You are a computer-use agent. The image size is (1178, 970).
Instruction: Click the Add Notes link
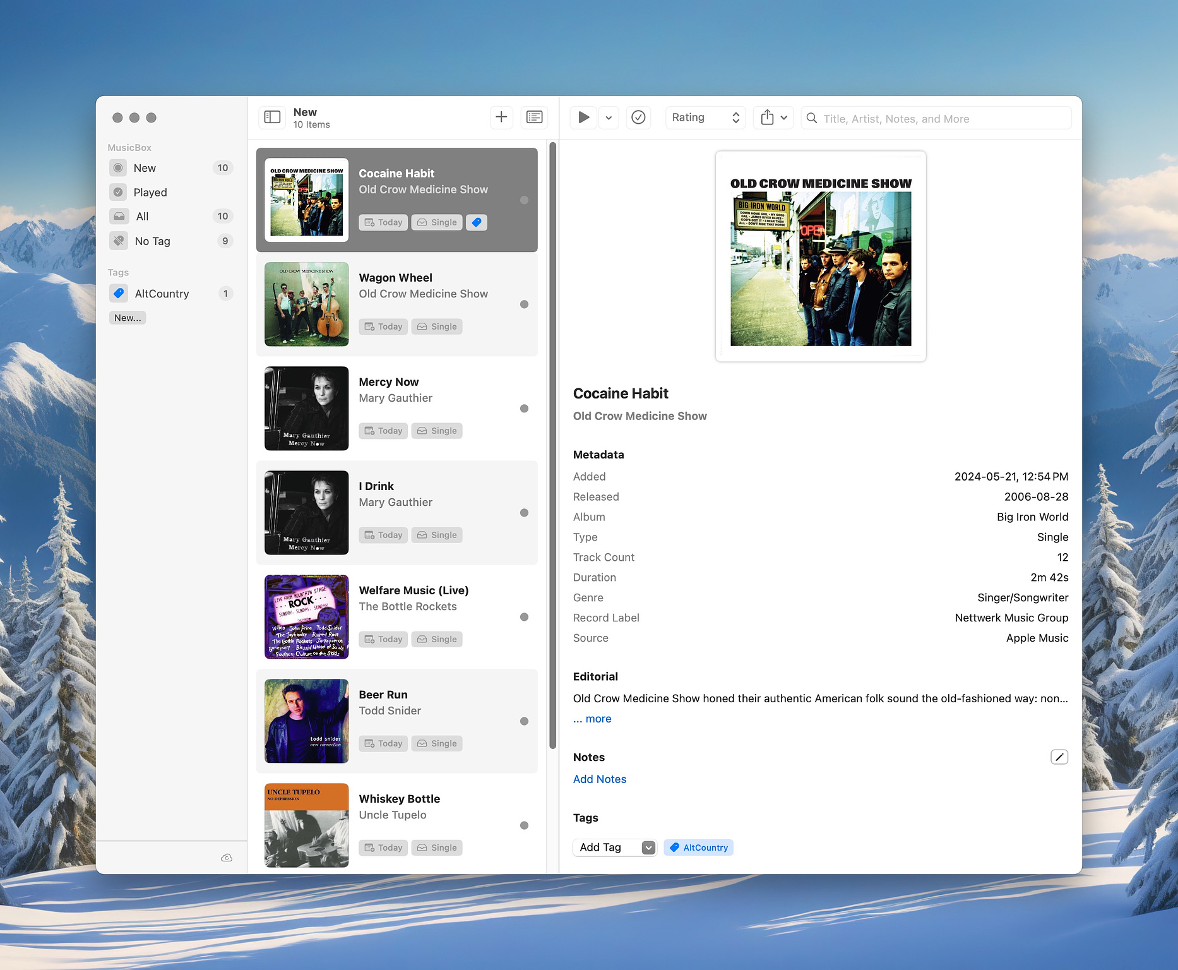pos(600,779)
